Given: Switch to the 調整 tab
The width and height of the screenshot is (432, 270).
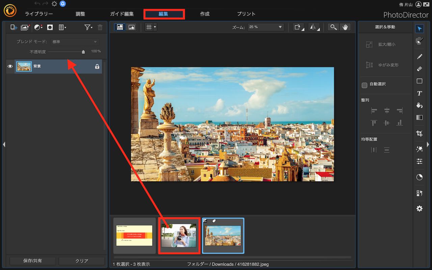Looking at the screenshot, I should [80, 14].
